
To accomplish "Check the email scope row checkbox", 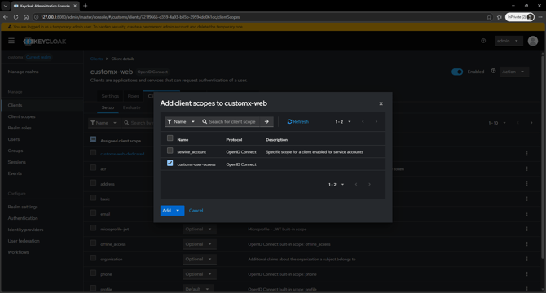I will (x=93, y=212).
